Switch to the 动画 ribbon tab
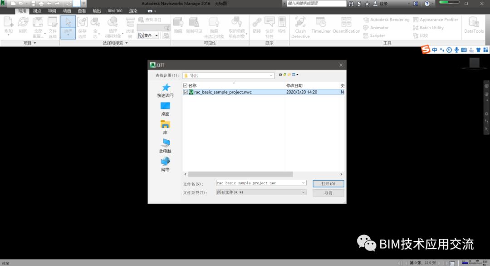The height and width of the screenshot is (266, 490). [67, 11]
